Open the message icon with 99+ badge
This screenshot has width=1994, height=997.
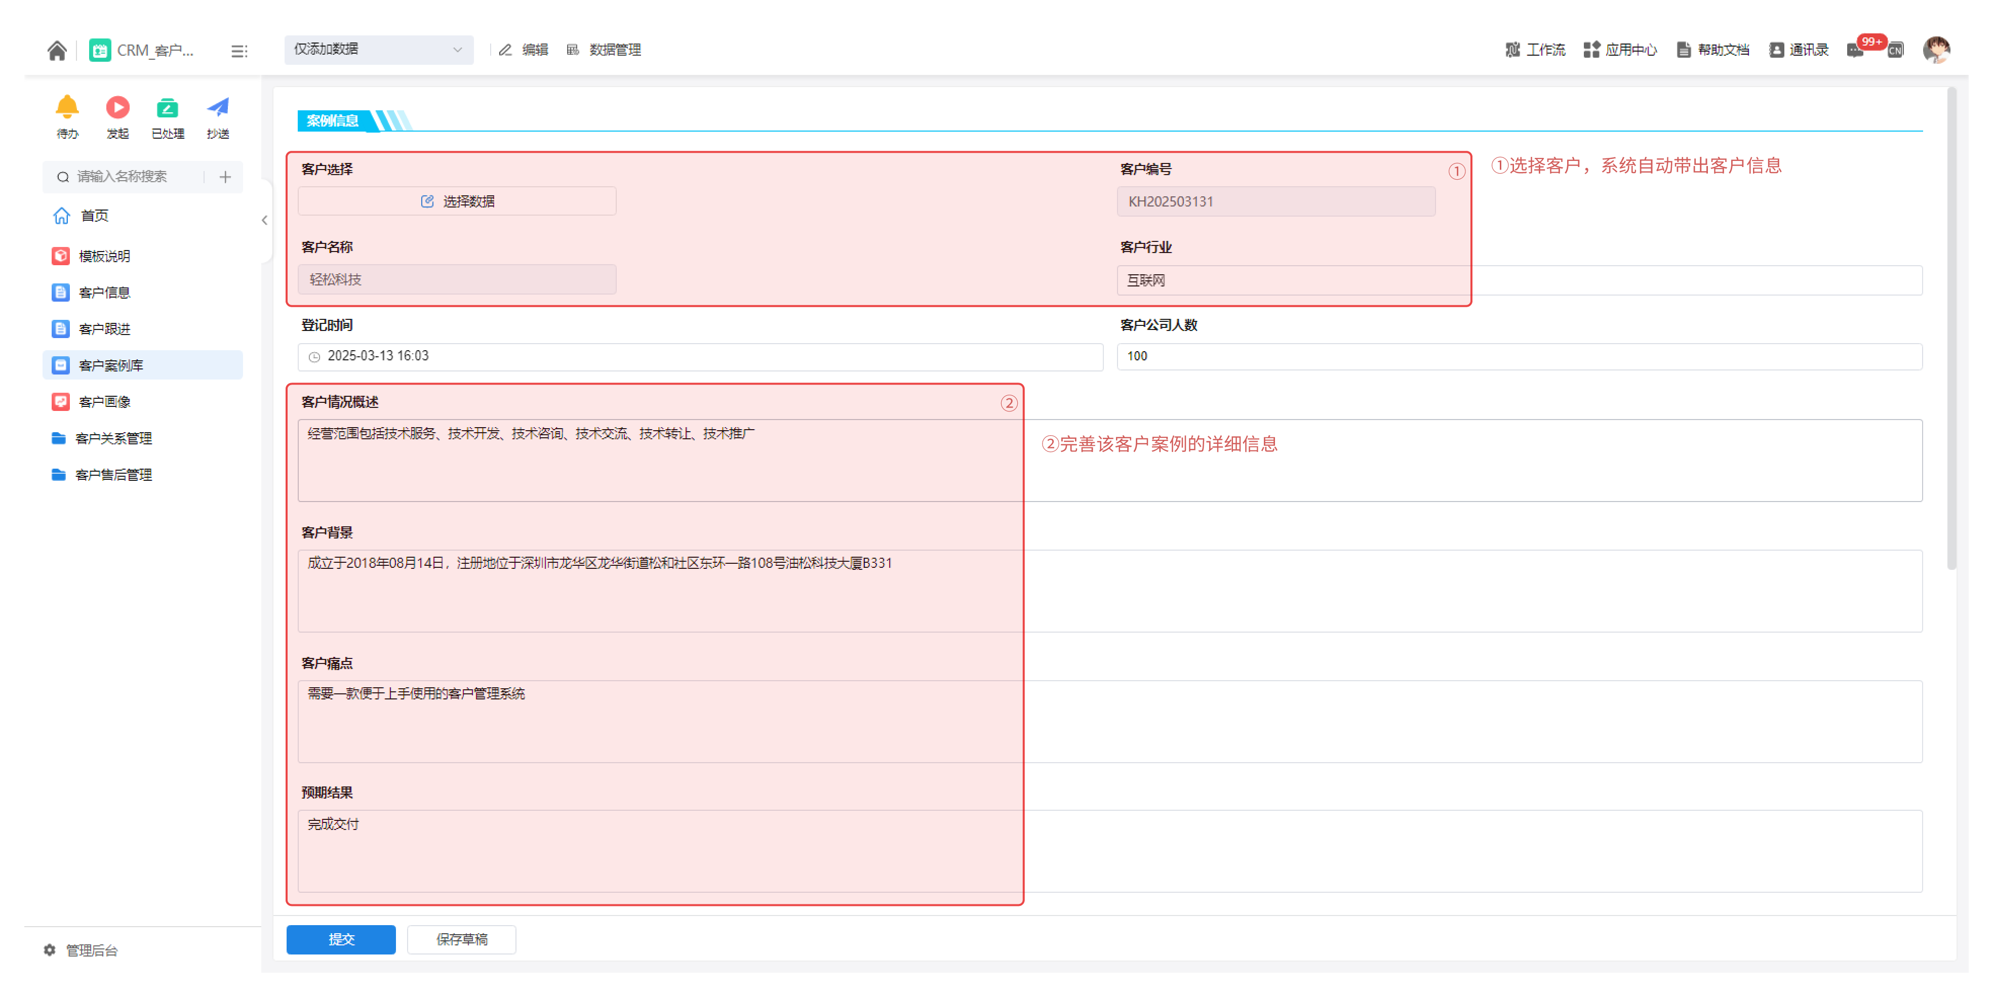[x=1855, y=50]
